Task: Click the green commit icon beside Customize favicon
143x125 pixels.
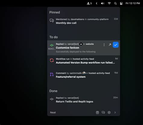Action: coord(52,45)
